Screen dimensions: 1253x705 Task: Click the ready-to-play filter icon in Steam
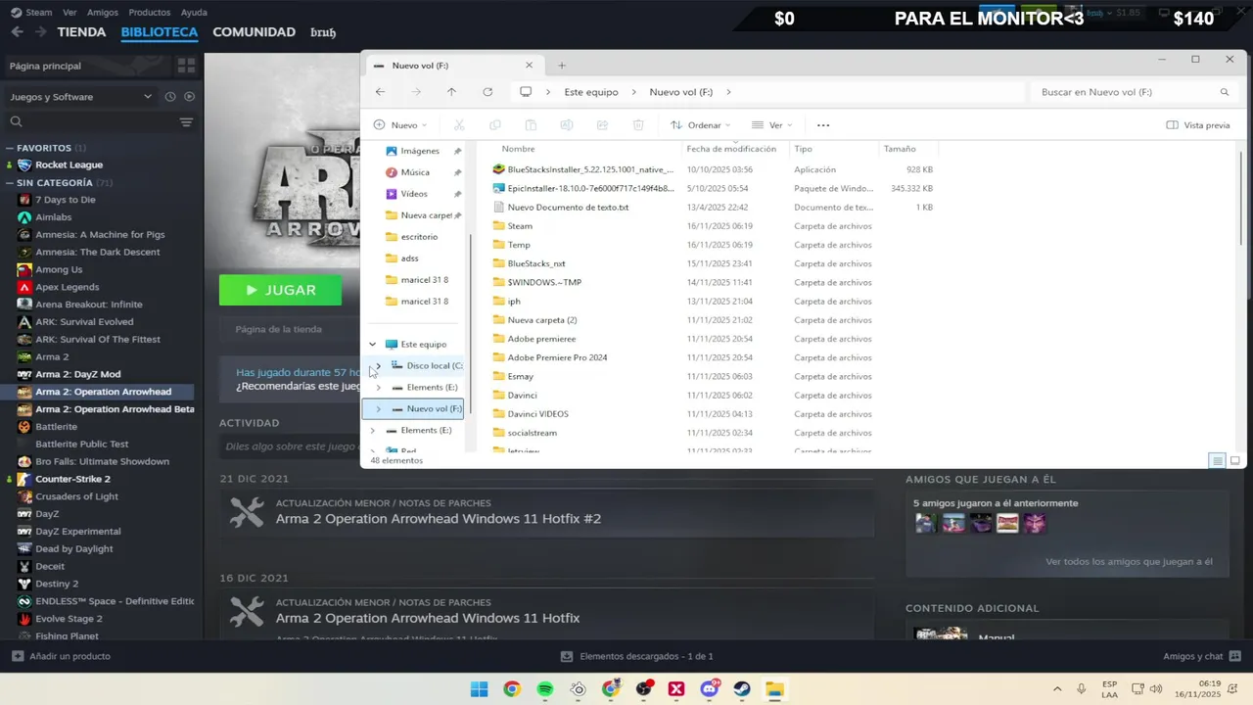click(190, 97)
